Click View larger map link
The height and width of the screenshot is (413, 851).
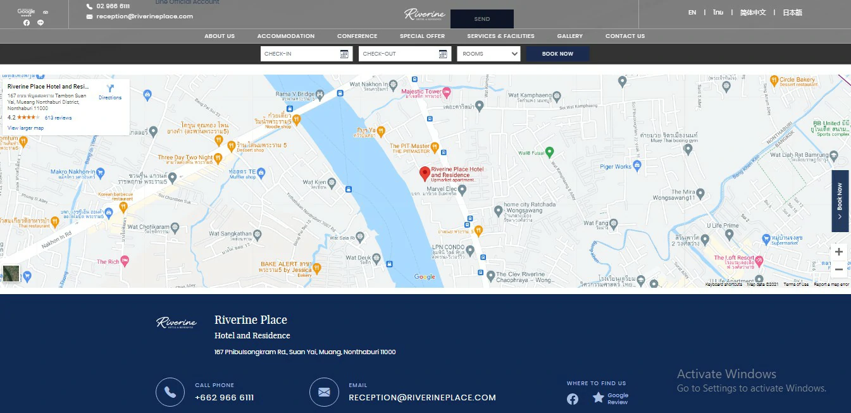click(25, 128)
